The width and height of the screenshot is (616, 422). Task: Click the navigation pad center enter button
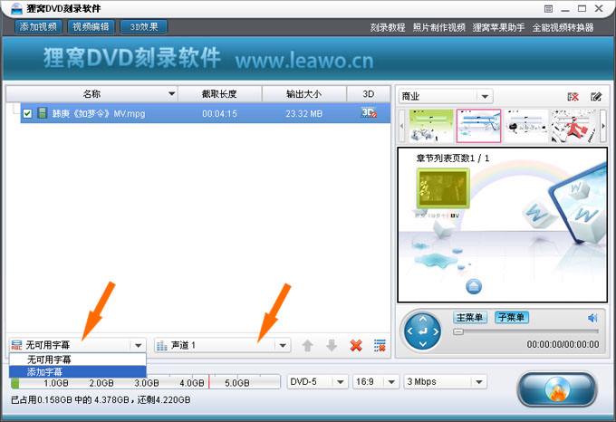coord(423,331)
